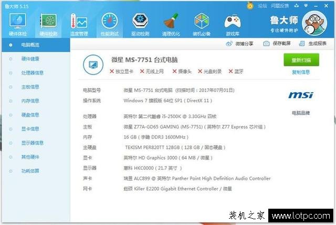Click 生成报表 to generate a report

click(313, 44)
